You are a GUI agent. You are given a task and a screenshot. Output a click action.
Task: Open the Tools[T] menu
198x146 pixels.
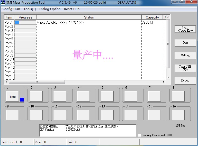(x=30, y=9)
